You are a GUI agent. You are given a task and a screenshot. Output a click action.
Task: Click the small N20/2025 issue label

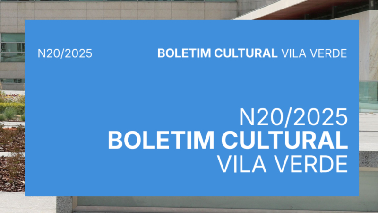coord(65,53)
